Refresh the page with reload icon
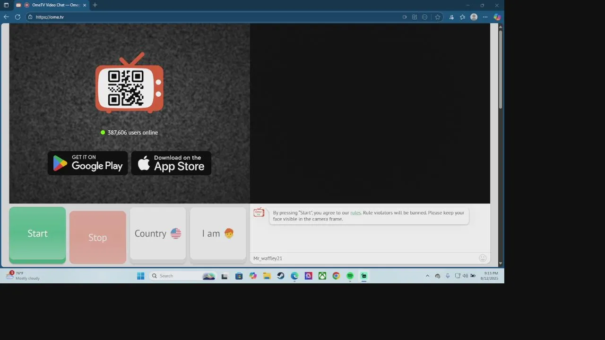The image size is (605, 340). point(17,17)
